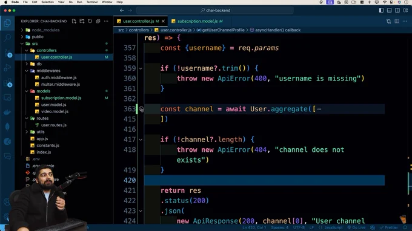Unfold the collapsed aggregate block on line 363
The image size is (412, 231).
(141, 109)
